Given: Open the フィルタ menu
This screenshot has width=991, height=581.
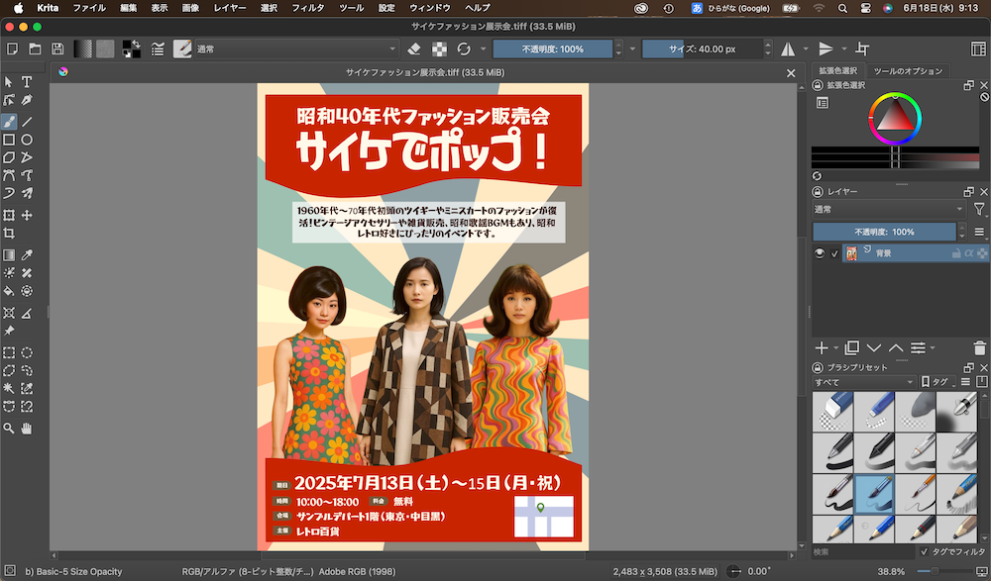Looking at the screenshot, I should pos(307,8).
